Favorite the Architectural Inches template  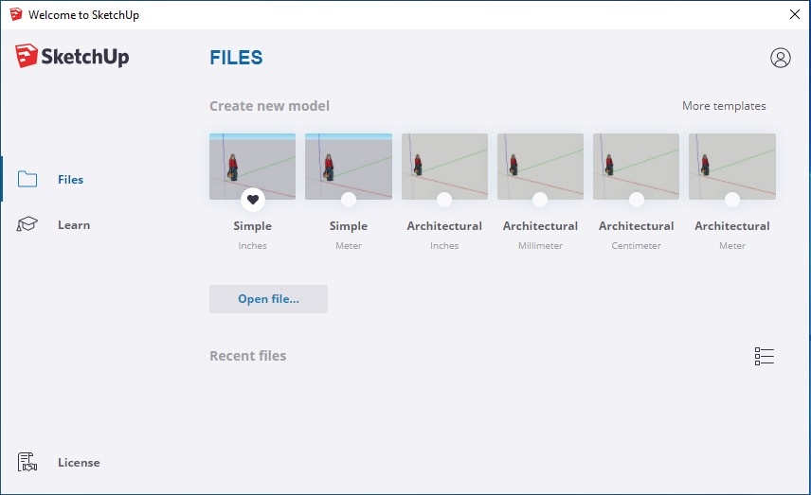coord(444,200)
